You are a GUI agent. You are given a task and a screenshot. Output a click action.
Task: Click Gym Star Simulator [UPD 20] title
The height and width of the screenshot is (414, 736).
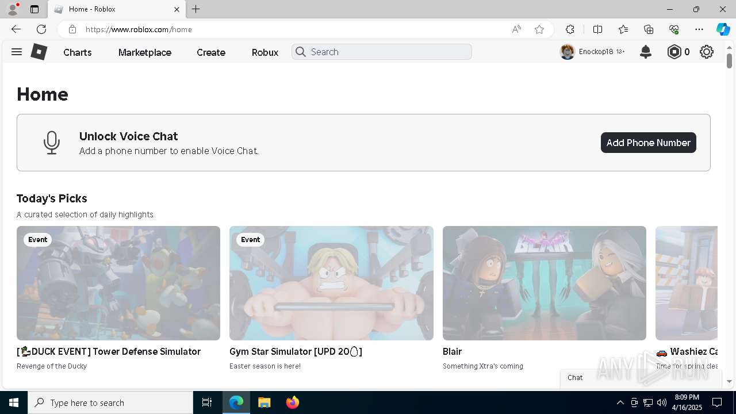296,351
